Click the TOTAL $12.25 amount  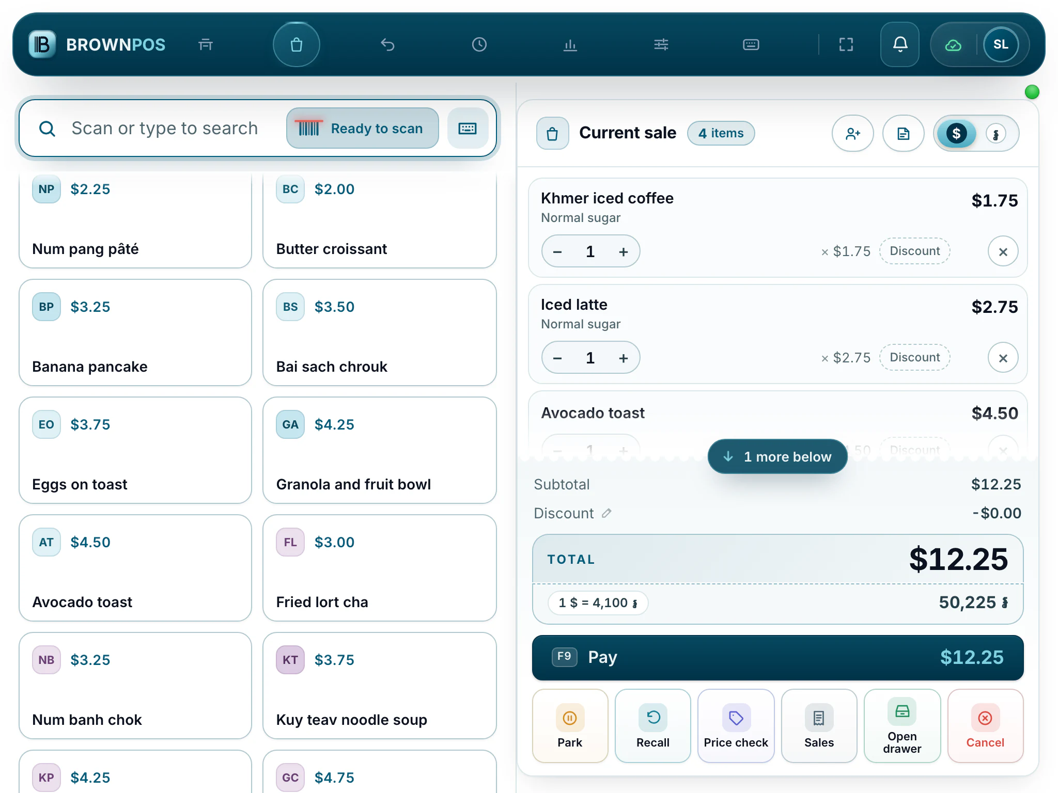pos(958,559)
